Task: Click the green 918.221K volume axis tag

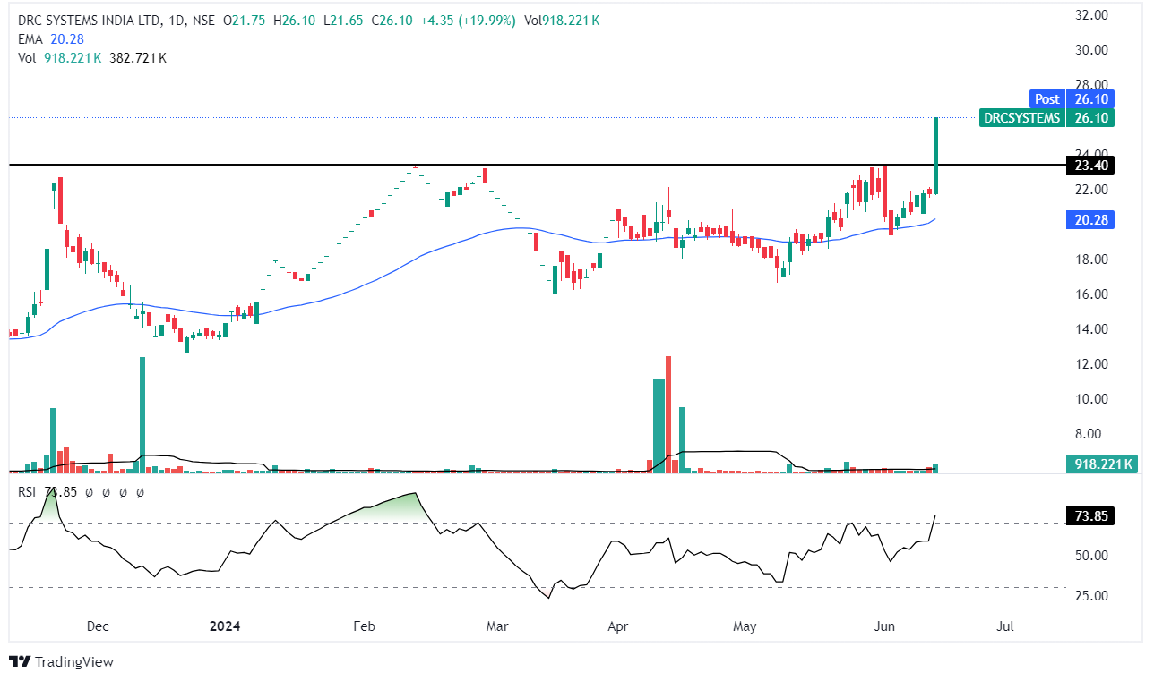Action: pos(1100,464)
